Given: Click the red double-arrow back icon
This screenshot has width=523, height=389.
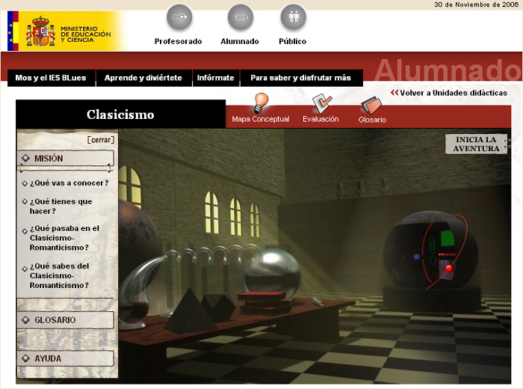Looking at the screenshot, I should coord(394,93).
